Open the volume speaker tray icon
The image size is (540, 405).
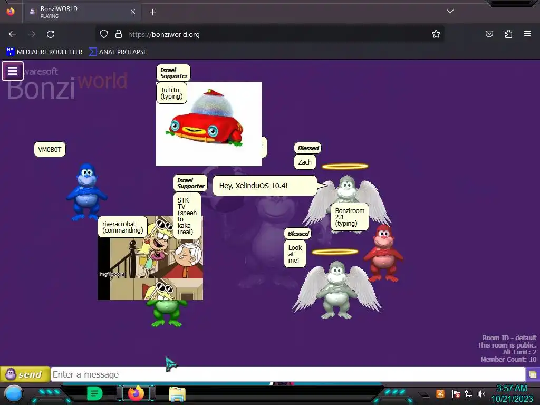coord(481,393)
